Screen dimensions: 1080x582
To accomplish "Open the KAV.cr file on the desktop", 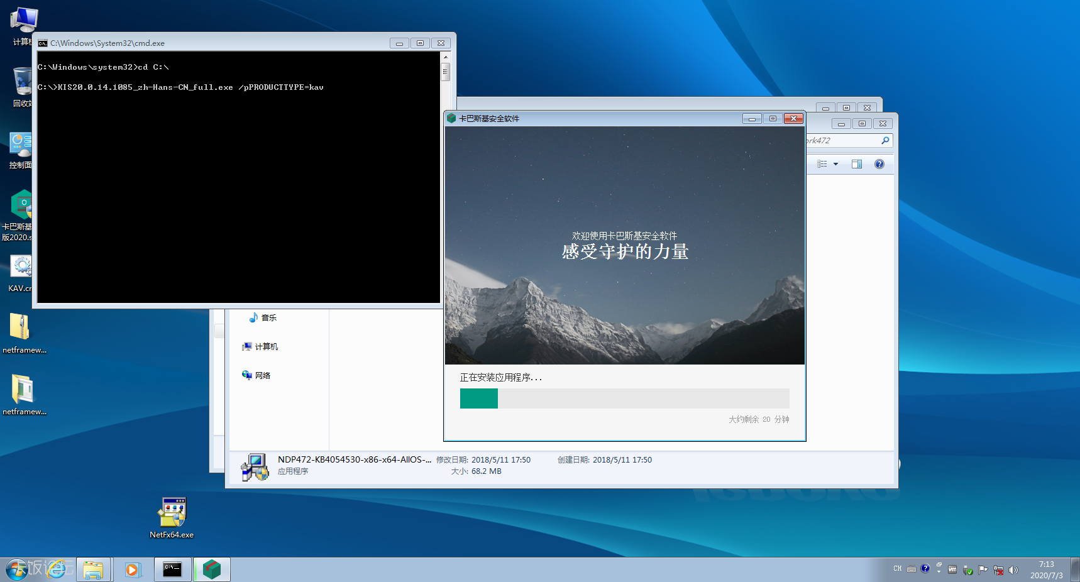I will click(x=21, y=273).
